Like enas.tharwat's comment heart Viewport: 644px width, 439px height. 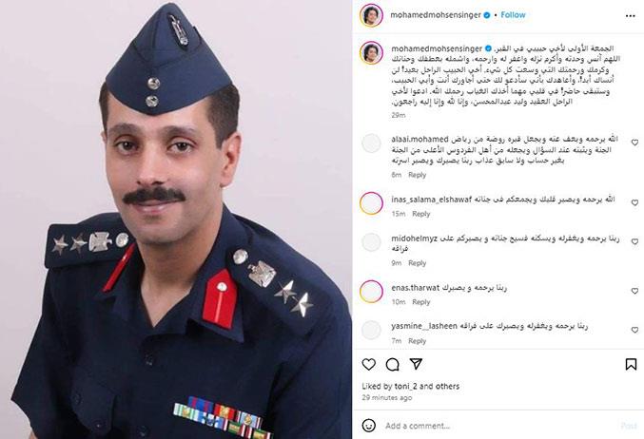pyautogui.click(x=634, y=291)
